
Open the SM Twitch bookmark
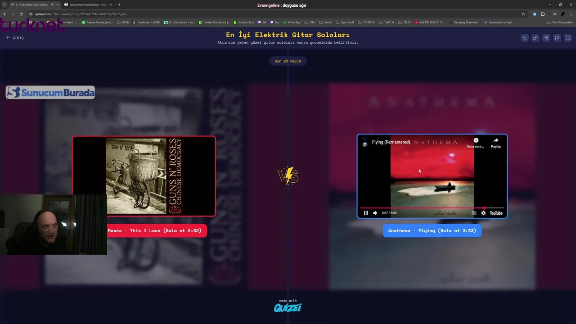click(262, 22)
